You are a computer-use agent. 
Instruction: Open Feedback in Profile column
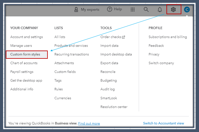(156, 46)
